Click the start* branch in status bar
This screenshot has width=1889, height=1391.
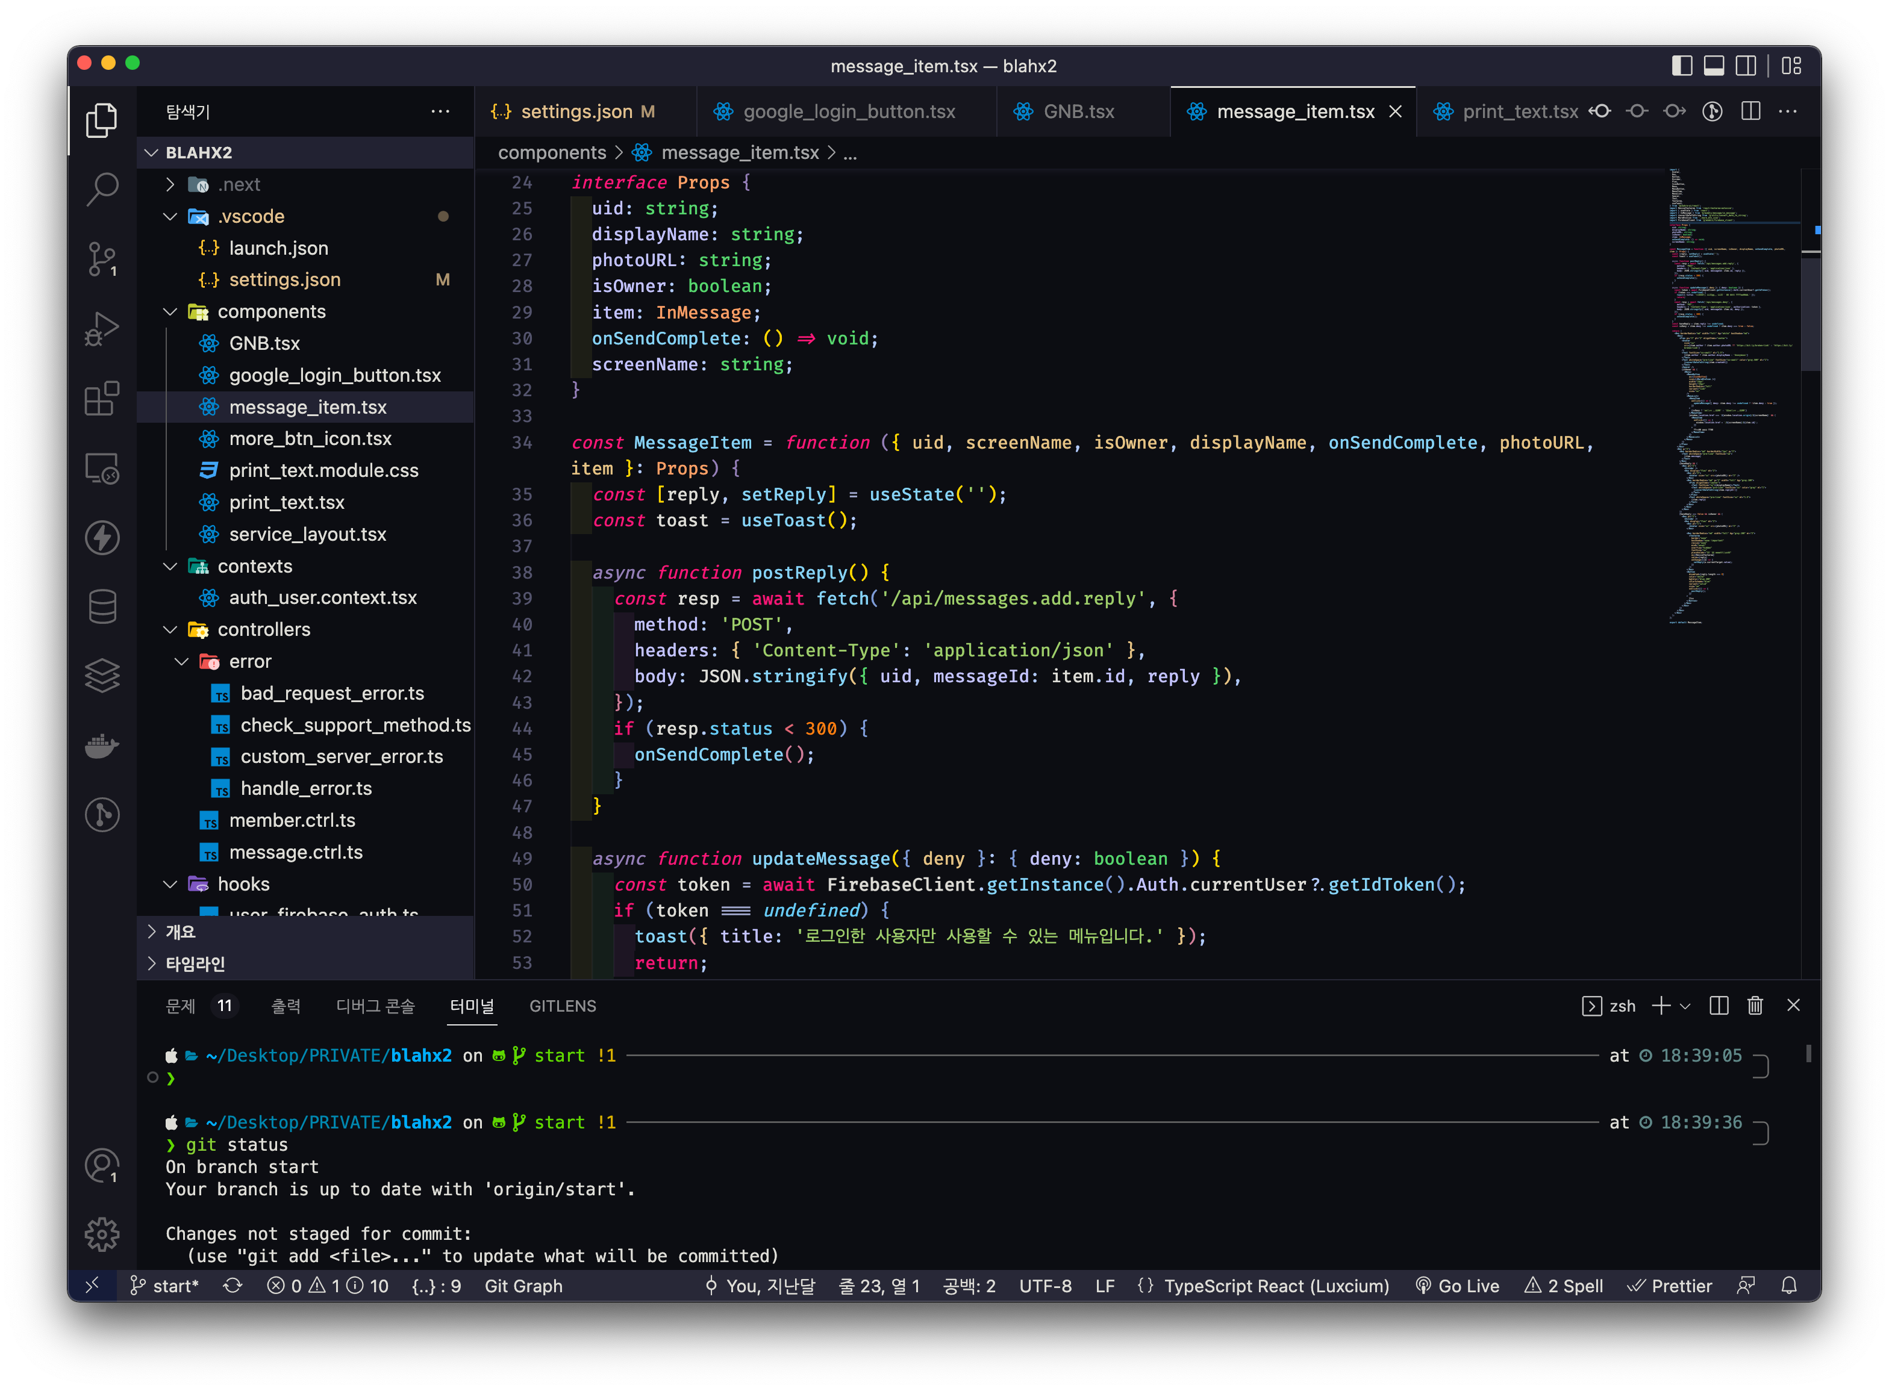click(x=164, y=1286)
